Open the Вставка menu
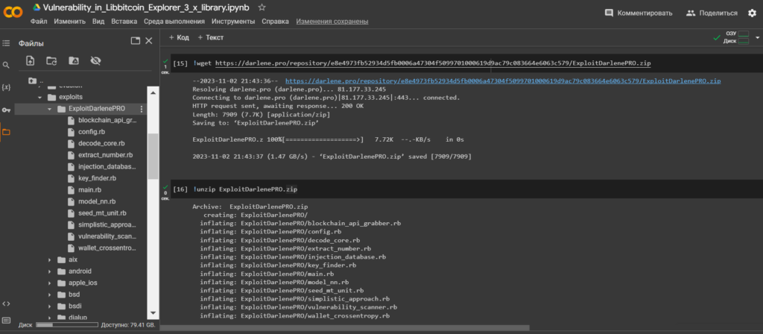The width and height of the screenshot is (763, 334). point(124,22)
